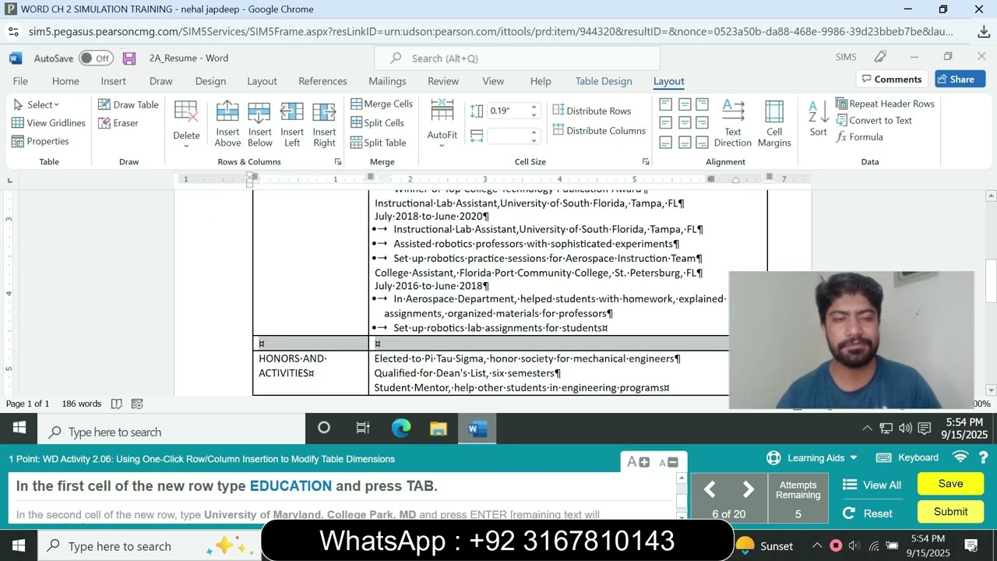Open the Select table dropdown
Screen dimensions: 997x561
pos(36,104)
